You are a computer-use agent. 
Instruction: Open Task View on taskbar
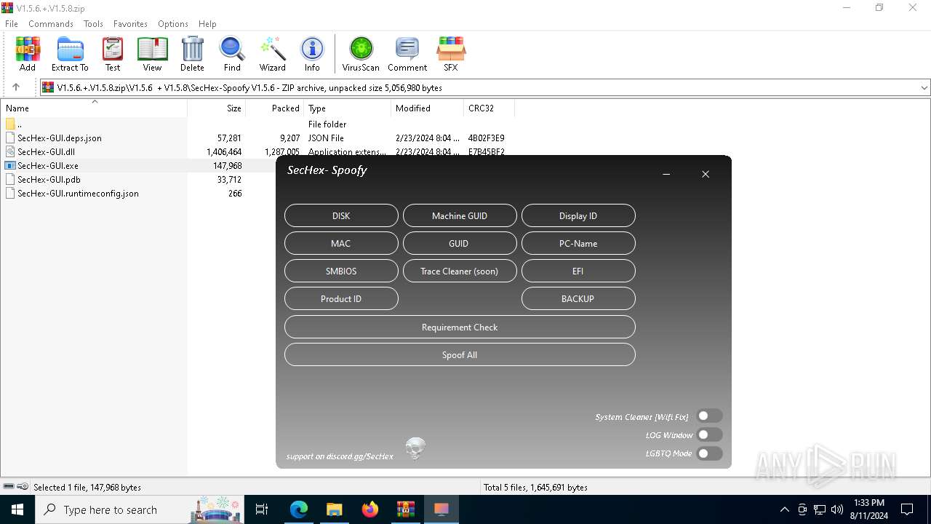point(262,509)
